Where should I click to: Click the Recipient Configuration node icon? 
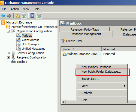13,57
